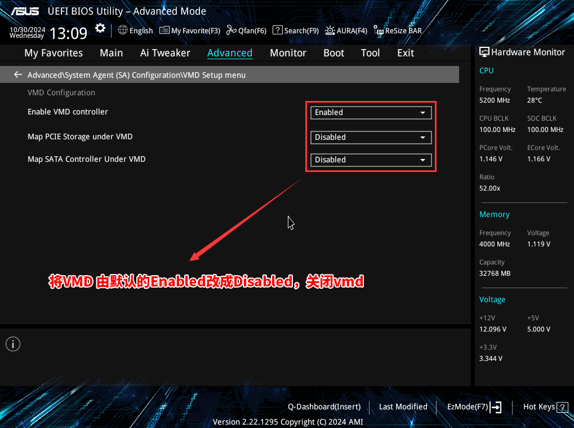Change language via English label

(141, 31)
